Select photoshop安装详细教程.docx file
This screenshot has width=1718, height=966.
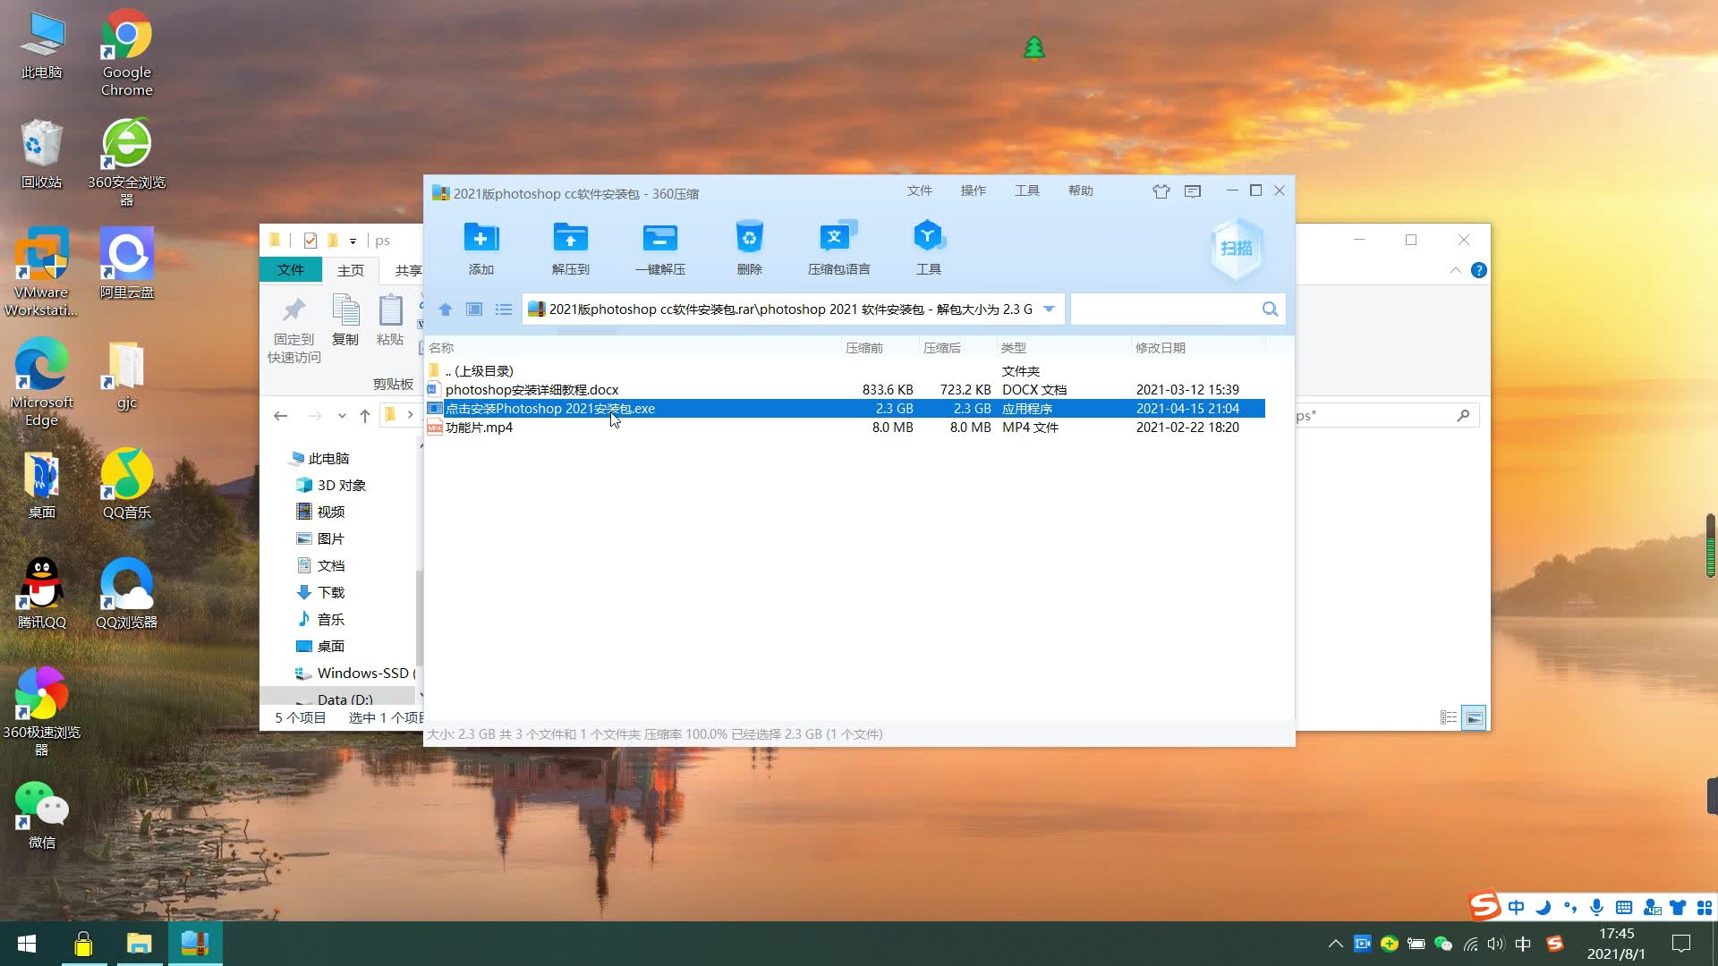click(845, 390)
